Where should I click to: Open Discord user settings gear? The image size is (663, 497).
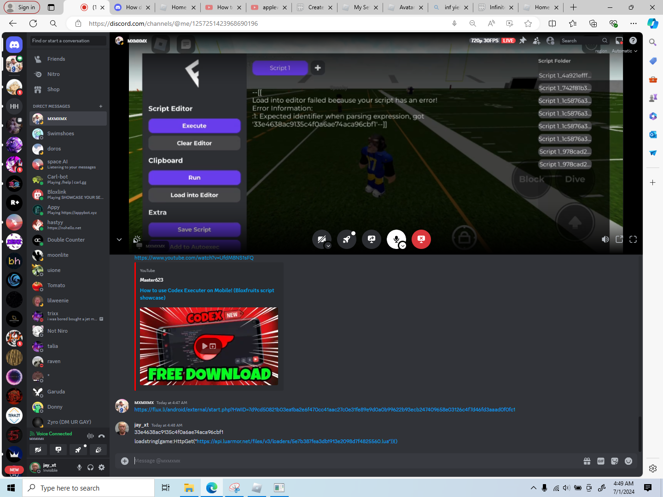[x=102, y=468]
